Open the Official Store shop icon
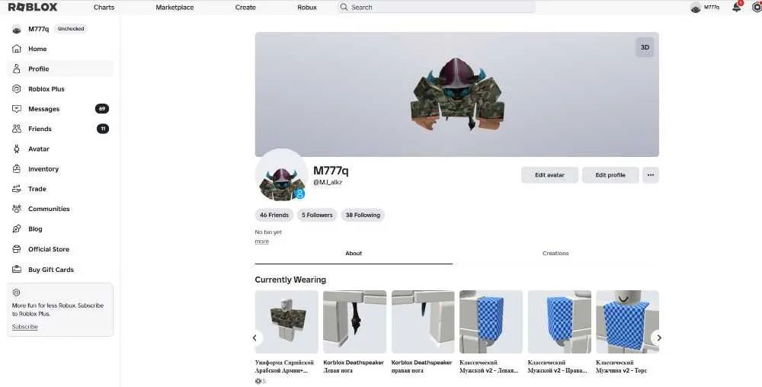Image resolution: width=762 pixels, height=387 pixels. click(17, 249)
